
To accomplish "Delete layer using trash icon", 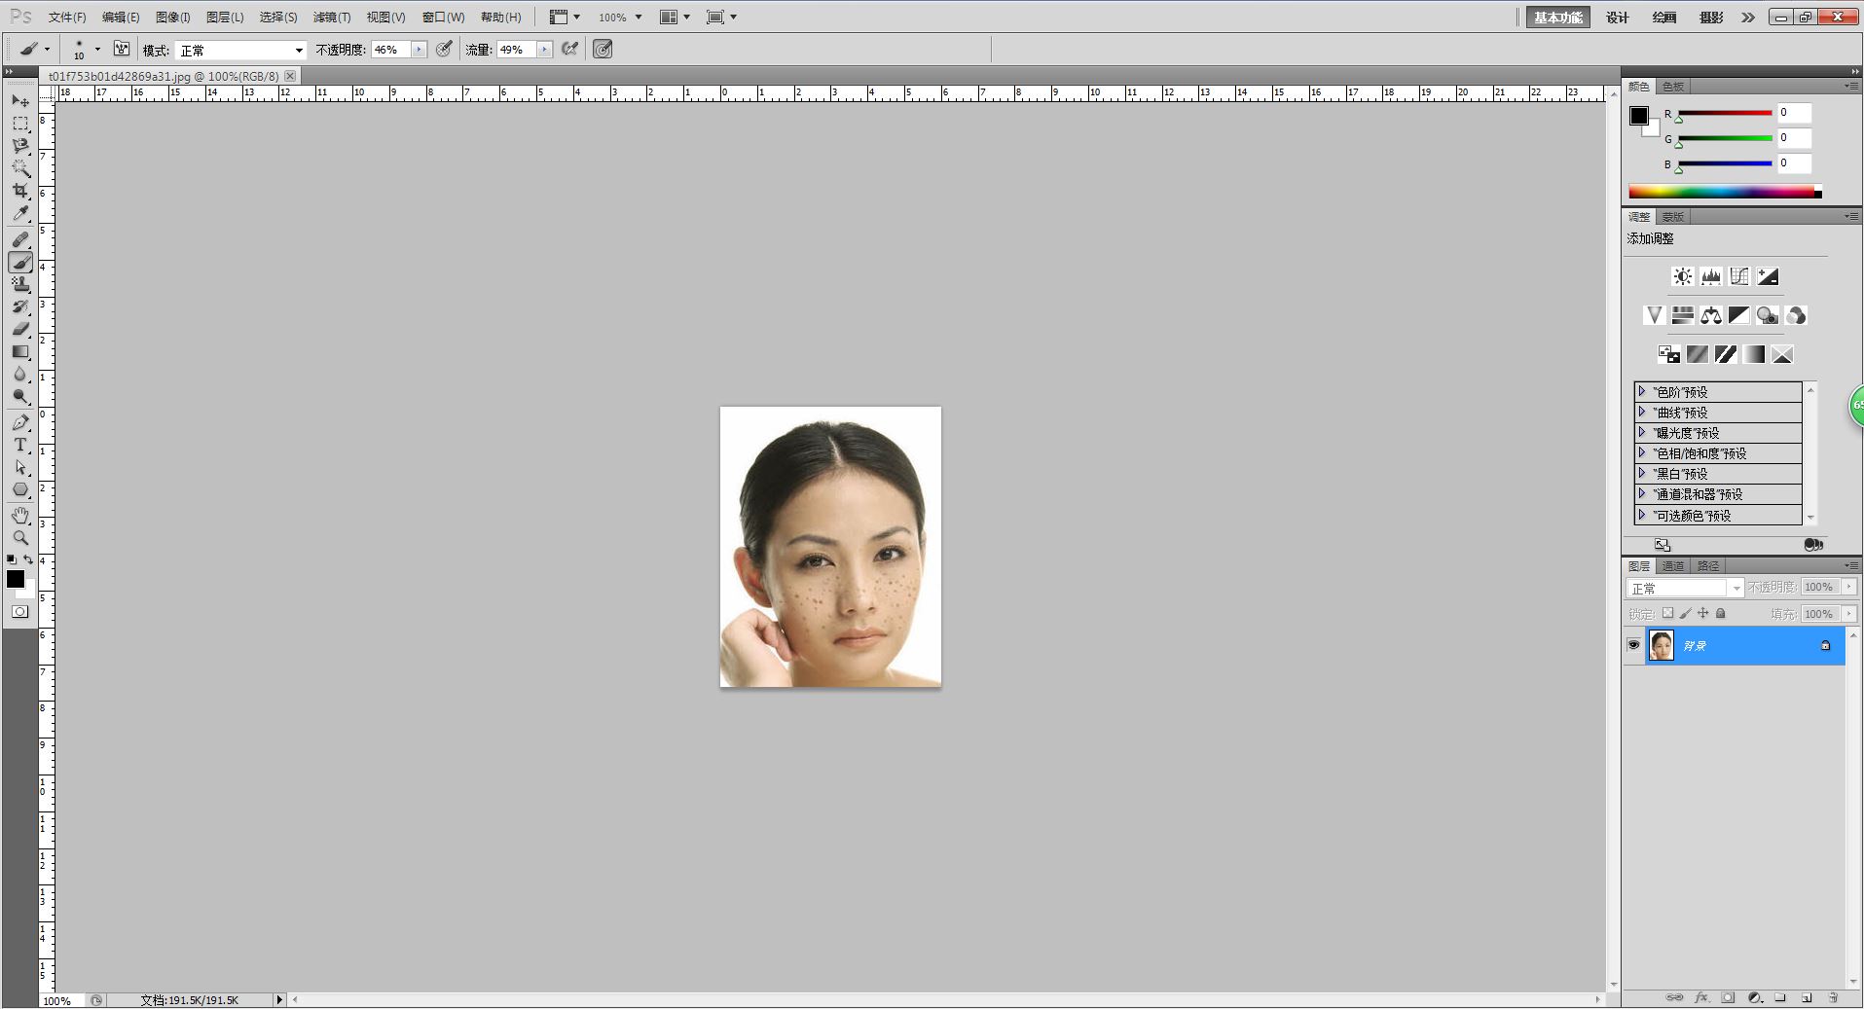I will [x=1833, y=997].
